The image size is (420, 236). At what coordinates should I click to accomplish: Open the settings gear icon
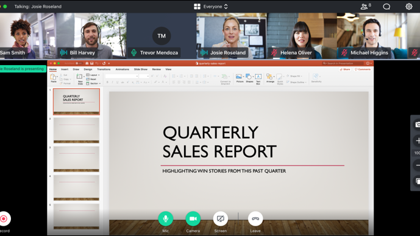tap(409, 7)
